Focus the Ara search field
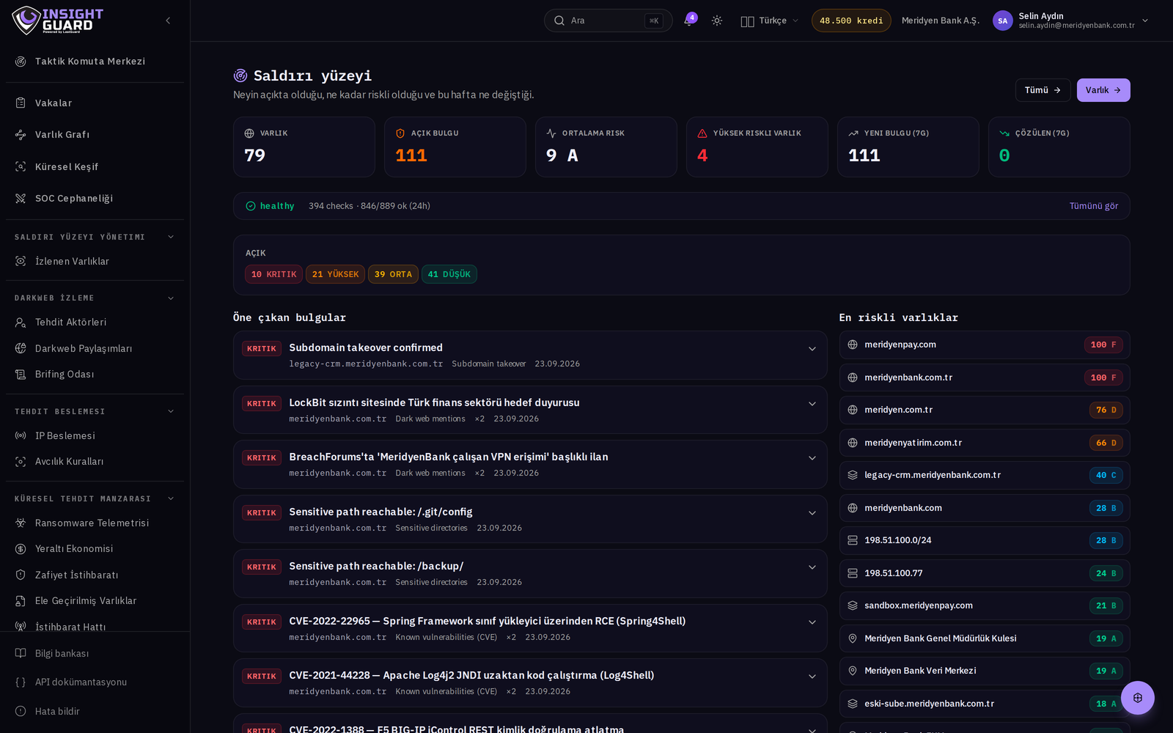This screenshot has height=733, width=1173. [x=608, y=21]
